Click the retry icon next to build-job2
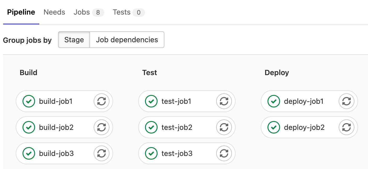Viewport: 368px width, 169px height. click(x=102, y=127)
